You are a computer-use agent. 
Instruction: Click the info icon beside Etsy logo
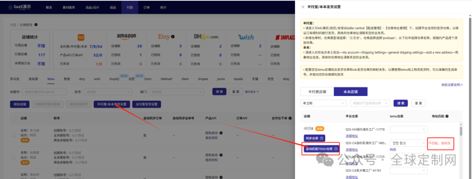(173, 37)
